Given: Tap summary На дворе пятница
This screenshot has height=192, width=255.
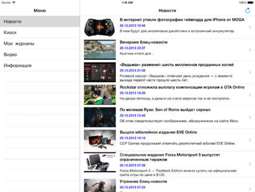Looking at the screenshot, I should click(175, 99).
